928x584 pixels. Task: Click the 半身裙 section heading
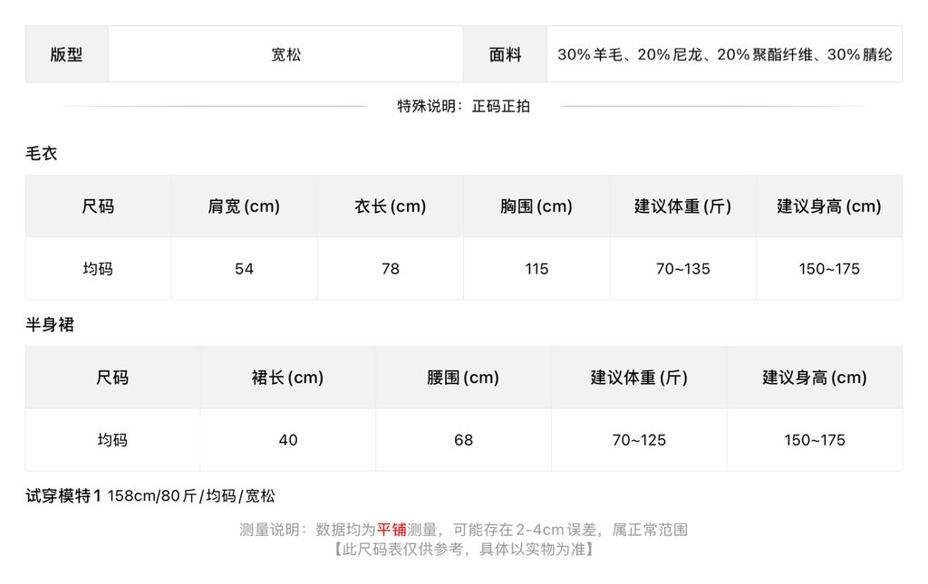[50, 324]
